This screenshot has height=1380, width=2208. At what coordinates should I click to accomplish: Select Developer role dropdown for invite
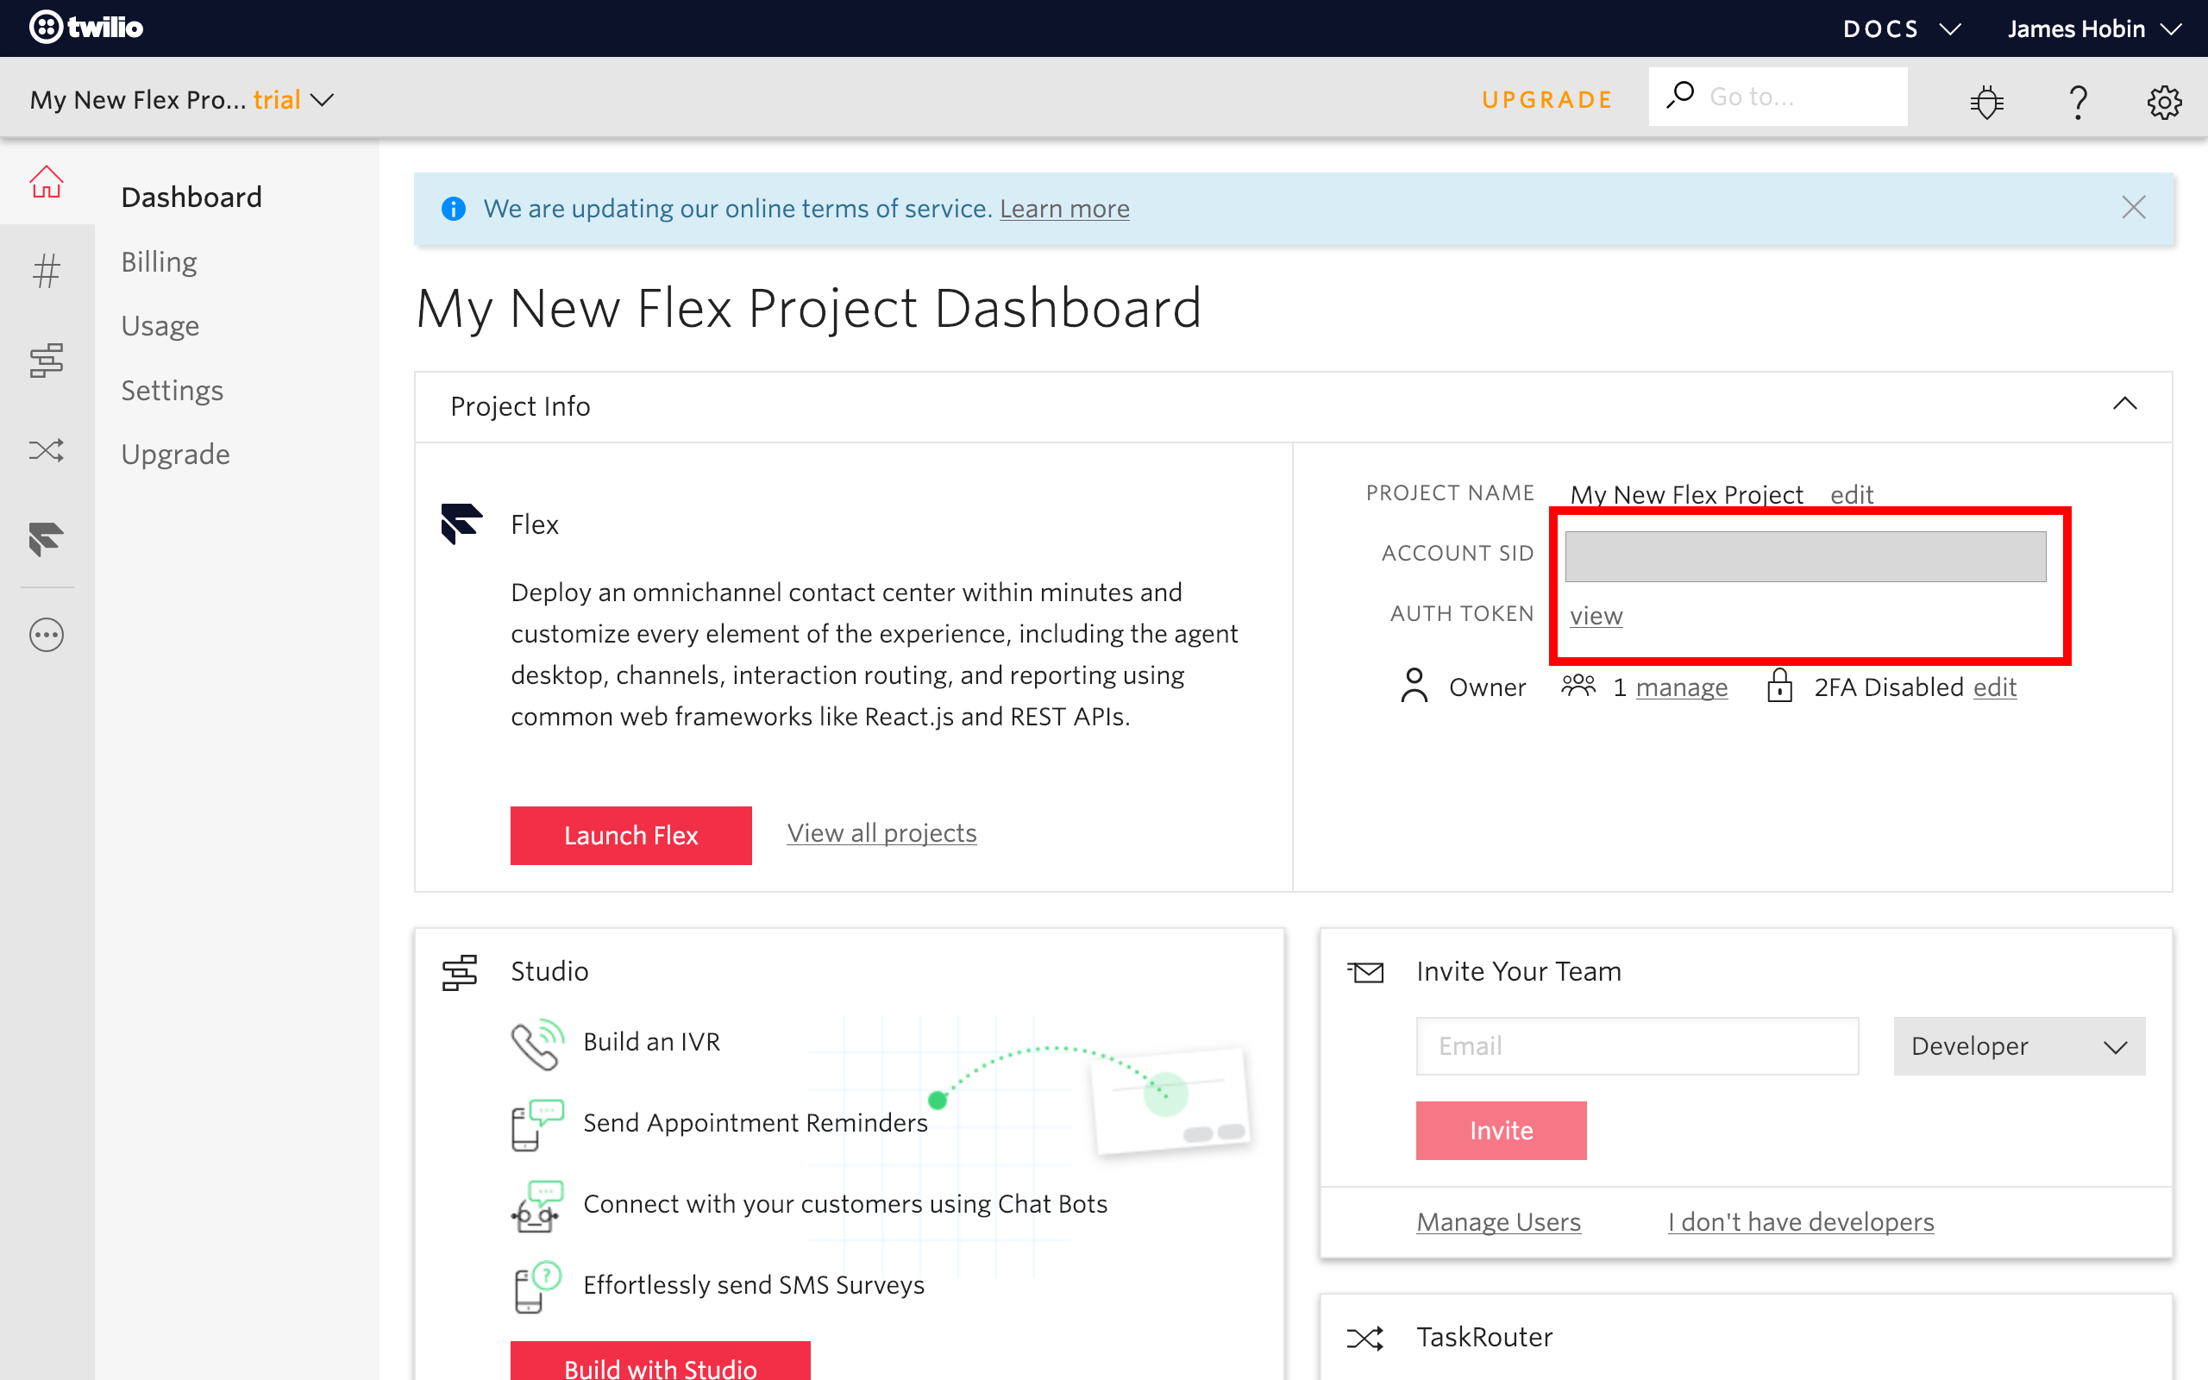click(x=2019, y=1044)
